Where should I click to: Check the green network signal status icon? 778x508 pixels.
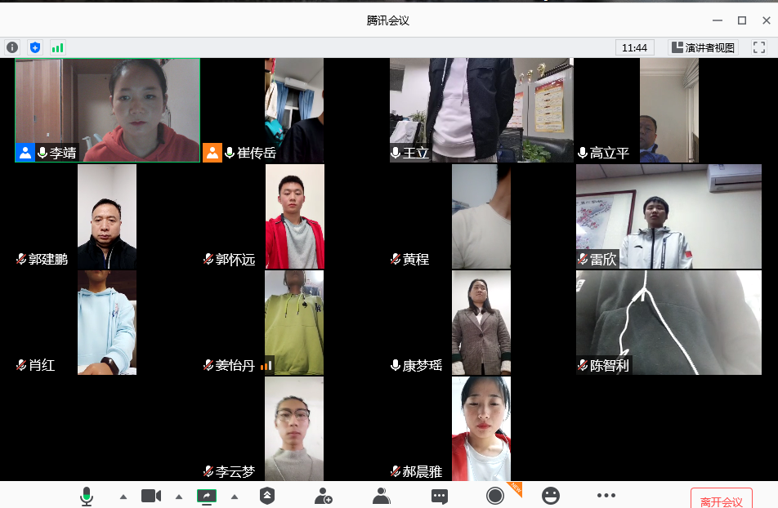[x=57, y=47]
